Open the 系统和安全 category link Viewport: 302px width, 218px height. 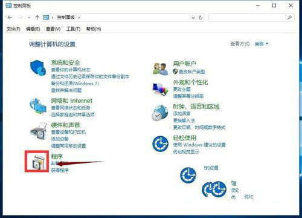65,62
